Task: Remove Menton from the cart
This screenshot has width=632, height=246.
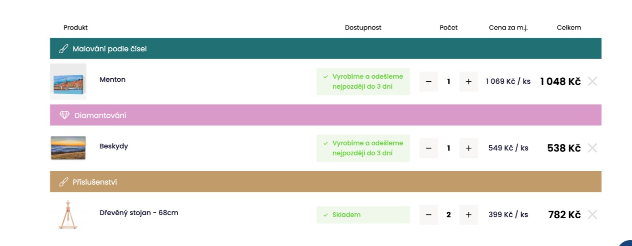Action: coord(592,81)
